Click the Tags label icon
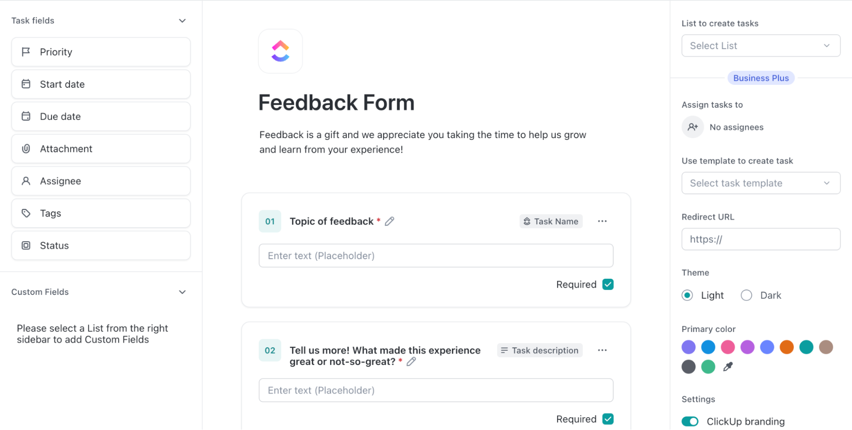852x430 pixels. [26, 213]
